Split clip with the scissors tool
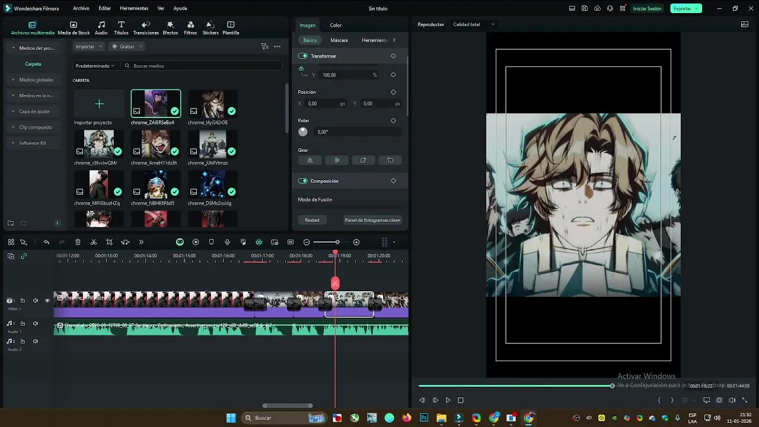This screenshot has width=759, height=427. pos(94,242)
